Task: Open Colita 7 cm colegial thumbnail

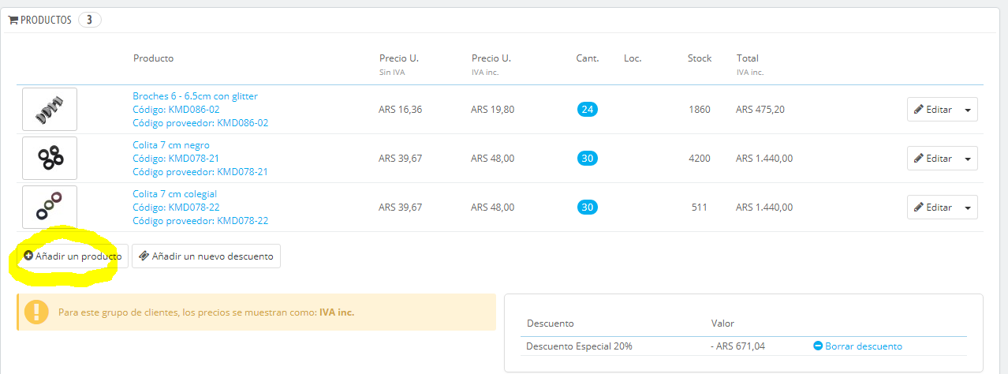Action: tap(50, 208)
